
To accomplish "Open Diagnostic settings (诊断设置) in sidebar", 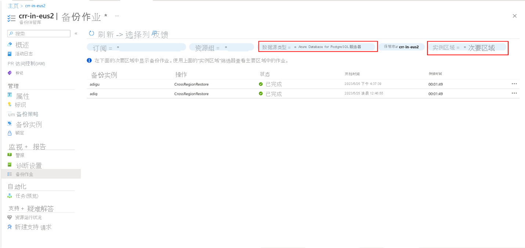I will [x=29, y=165].
